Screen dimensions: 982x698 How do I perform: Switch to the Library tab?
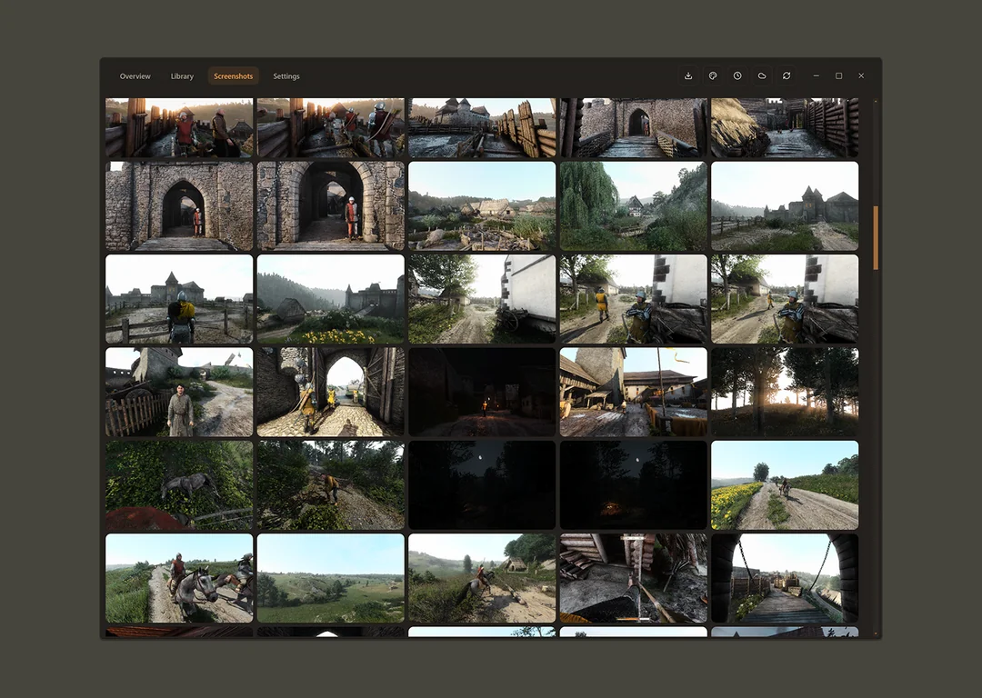pyautogui.click(x=182, y=76)
